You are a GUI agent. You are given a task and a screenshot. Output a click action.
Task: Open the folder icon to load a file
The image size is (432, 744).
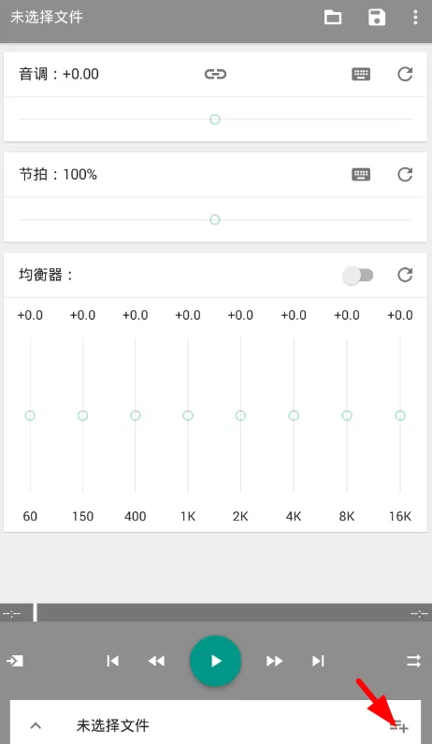[333, 18]
